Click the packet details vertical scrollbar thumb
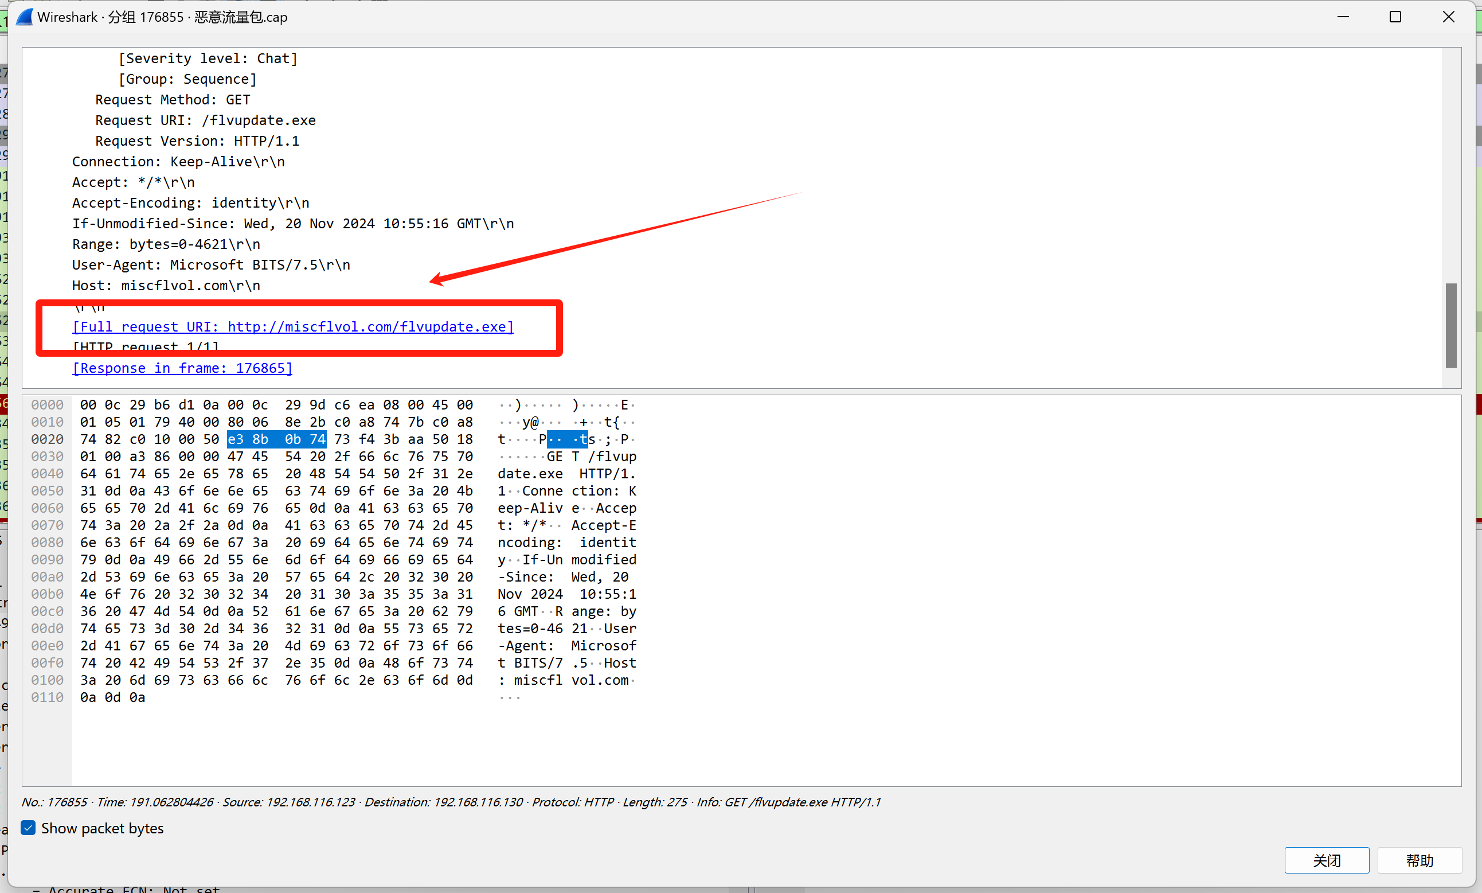Image resolution: width=1482 pixels, height=893 pixels. point(1450,326)
